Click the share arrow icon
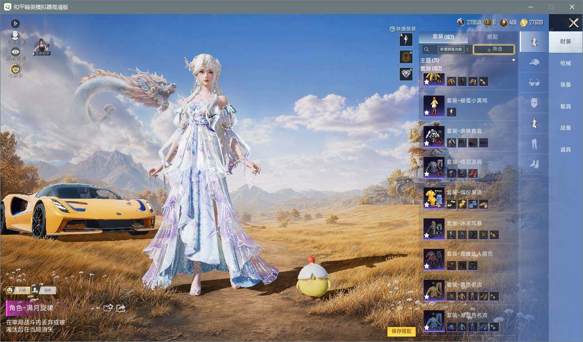The width and height of the screenshot is (583, 342). (x=121, y=308)
